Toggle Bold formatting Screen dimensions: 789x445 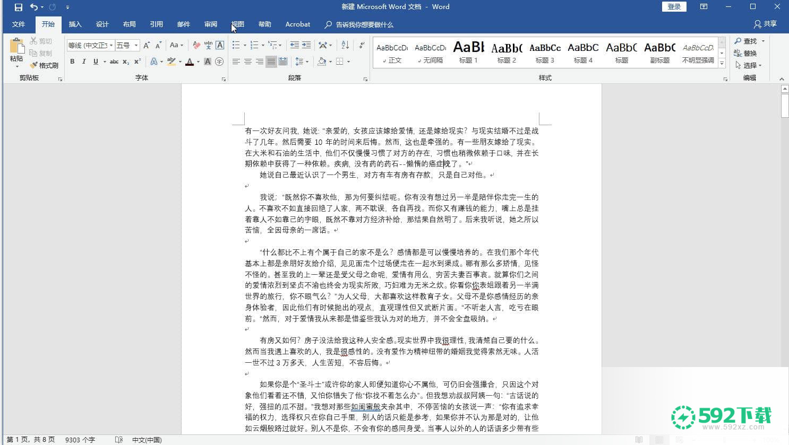pyautogui.click(x=72, y=62)
